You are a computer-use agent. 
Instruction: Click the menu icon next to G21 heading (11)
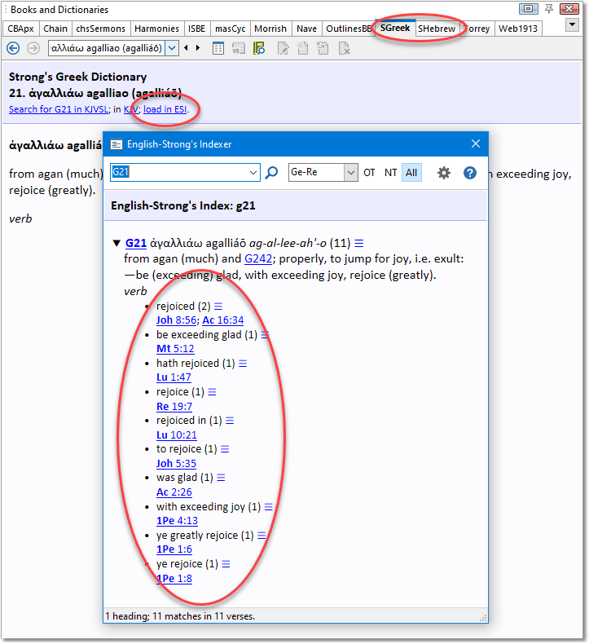tap(359, 244)
